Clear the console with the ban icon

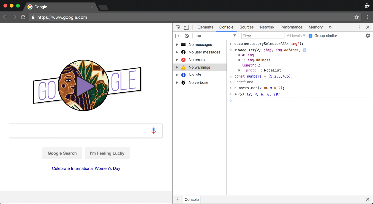[187, 36]
